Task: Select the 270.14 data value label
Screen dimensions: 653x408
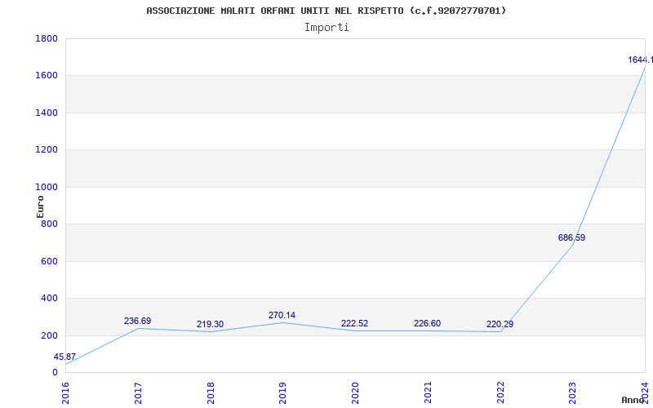Action: (x=282, y=316)
